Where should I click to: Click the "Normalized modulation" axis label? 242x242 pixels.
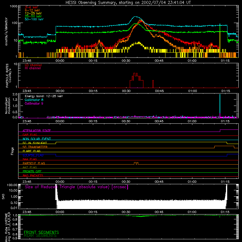8,106
